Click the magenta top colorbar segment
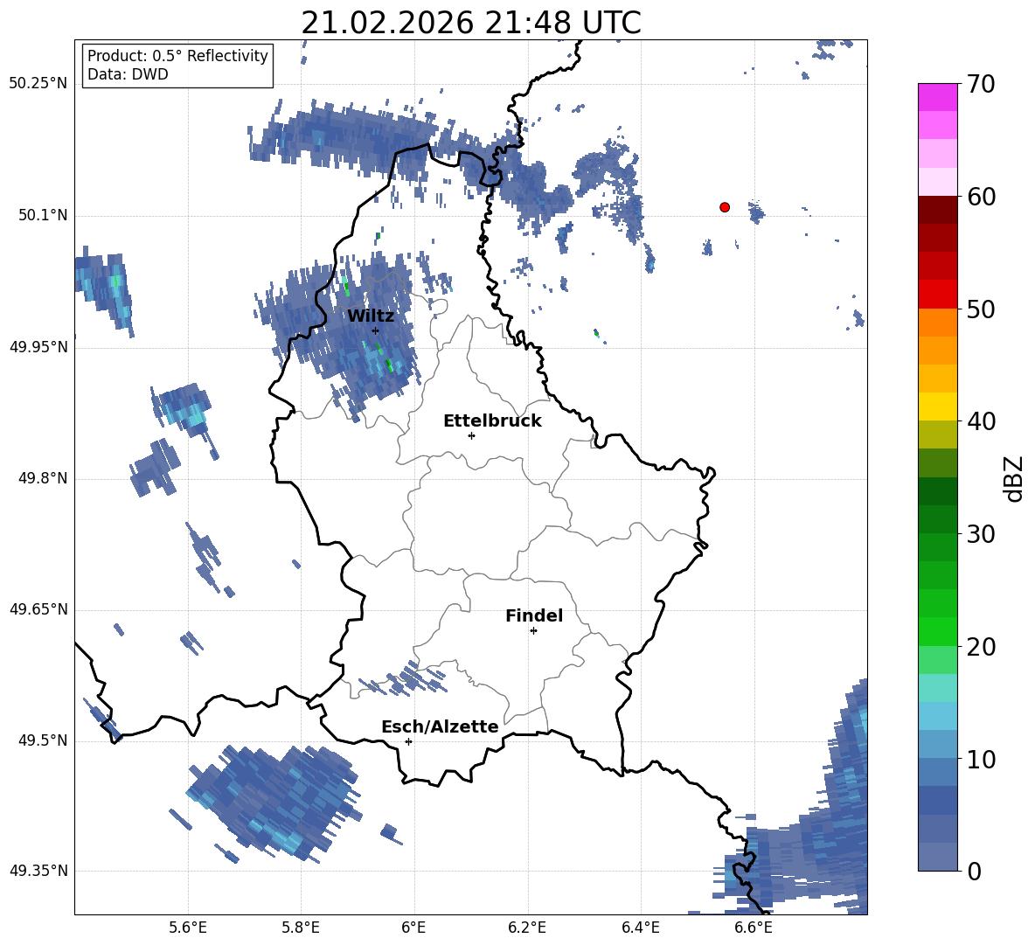 937,97
